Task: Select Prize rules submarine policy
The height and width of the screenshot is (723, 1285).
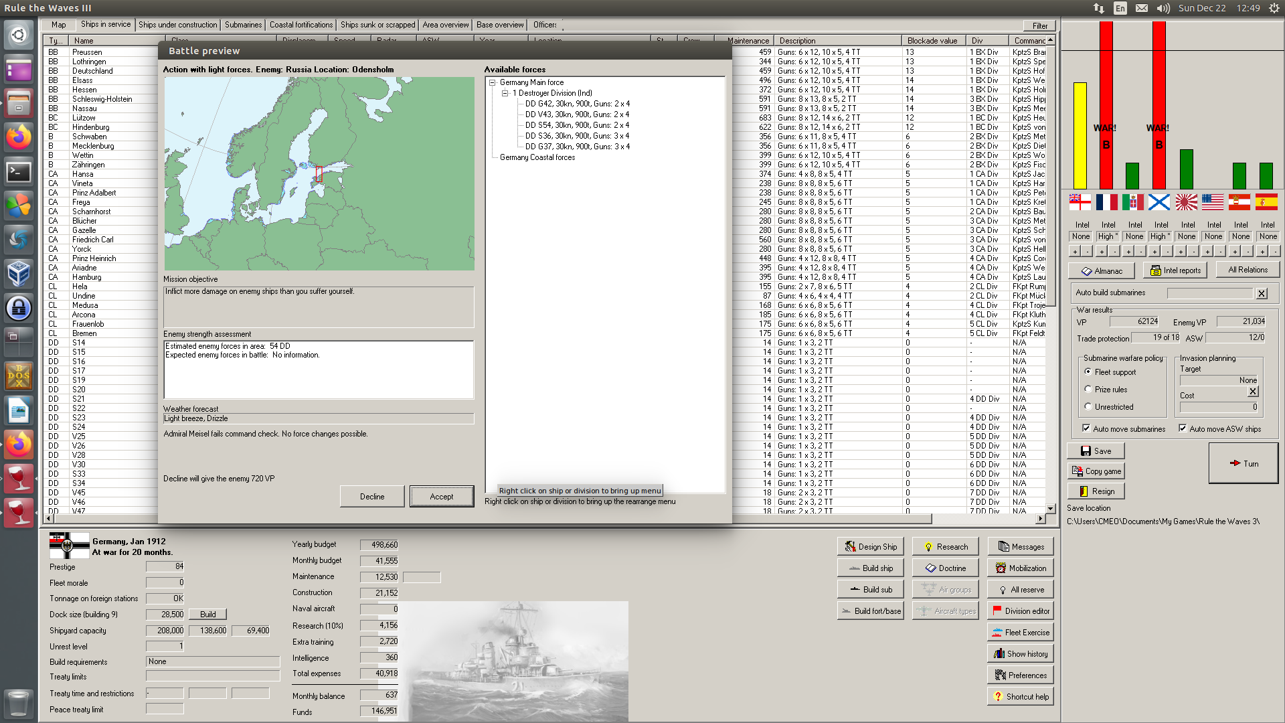Action: [x=1088, y=389]
